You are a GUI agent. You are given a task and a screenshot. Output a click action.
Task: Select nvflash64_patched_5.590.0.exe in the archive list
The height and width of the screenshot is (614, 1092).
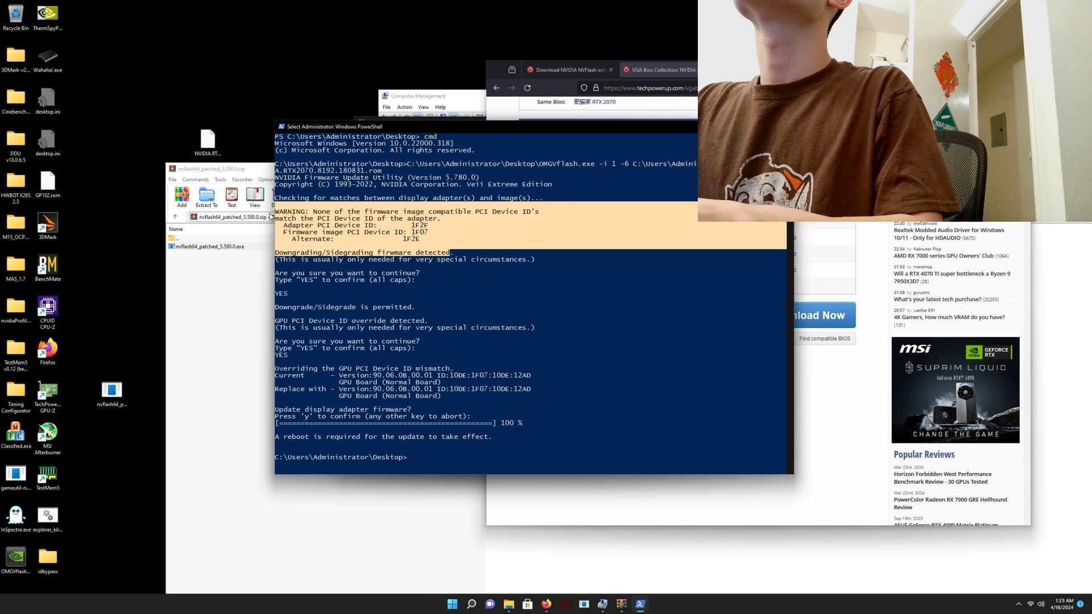point(210,247)
